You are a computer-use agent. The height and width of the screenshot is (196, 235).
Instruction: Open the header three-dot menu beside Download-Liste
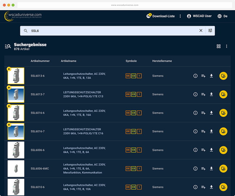180,16
